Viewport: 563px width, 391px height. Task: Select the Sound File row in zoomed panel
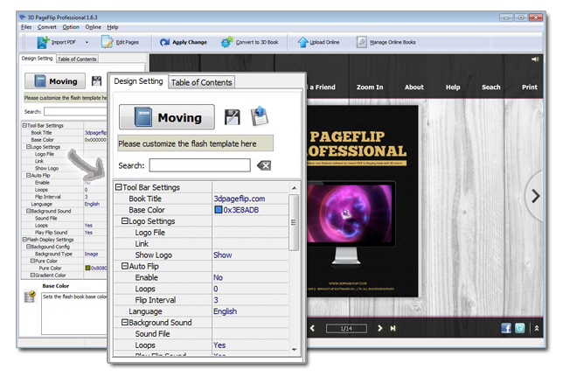[201, 334]
